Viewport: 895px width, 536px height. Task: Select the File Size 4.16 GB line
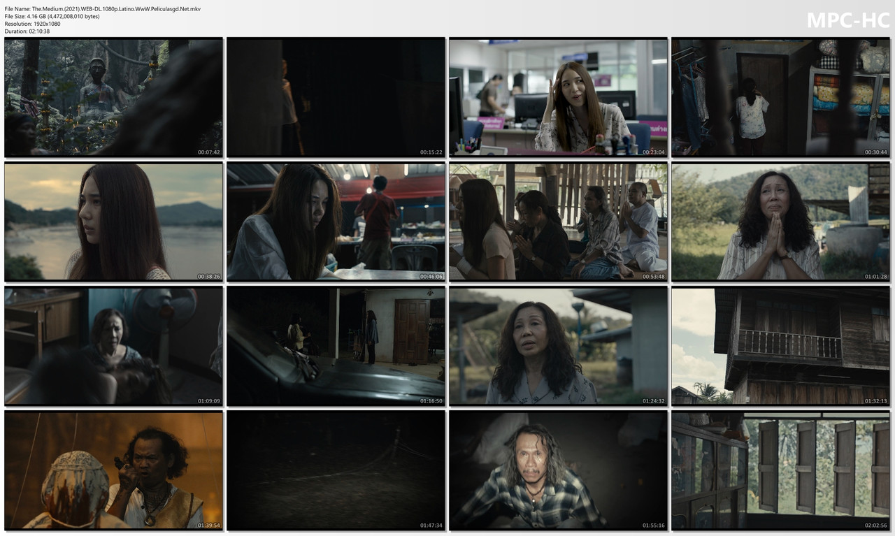[x=52, y=16]
